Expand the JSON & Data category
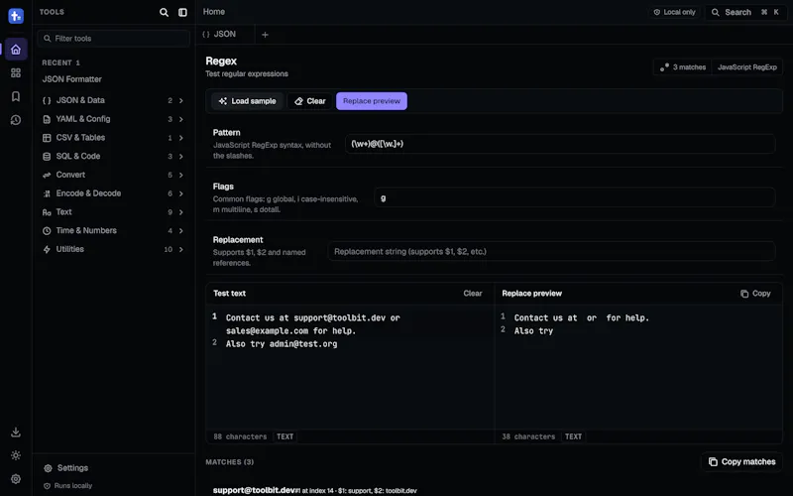Viewport: 793px width, 496px height. pos(113,100)
